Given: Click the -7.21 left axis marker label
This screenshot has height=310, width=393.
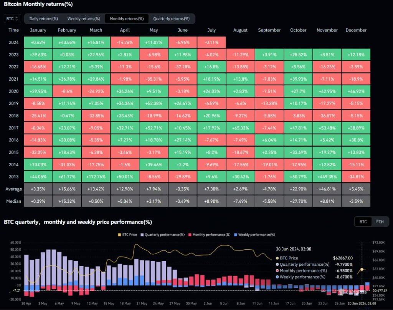Looking at the screenshot, I should (16, 290).
